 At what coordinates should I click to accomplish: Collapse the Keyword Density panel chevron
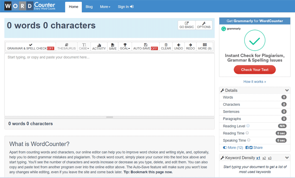(287, 158)
